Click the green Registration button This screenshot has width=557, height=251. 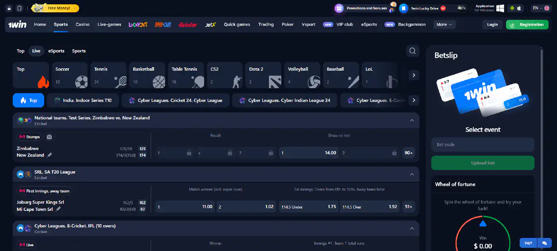[x=527, y=24]
